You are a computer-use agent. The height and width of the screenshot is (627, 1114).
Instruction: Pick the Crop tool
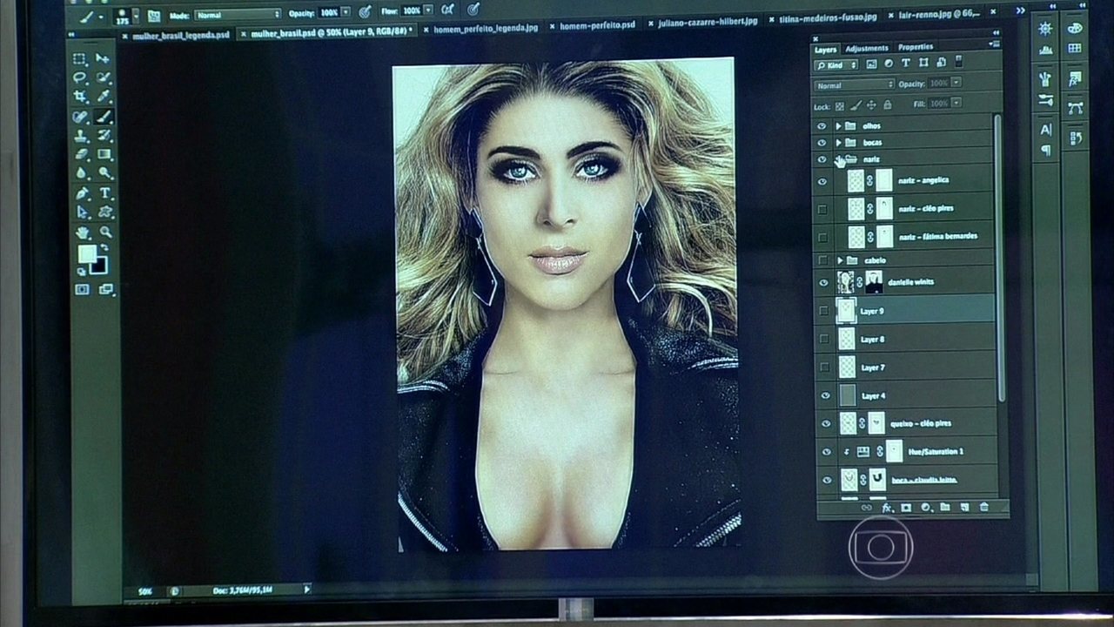coord(80,98)
